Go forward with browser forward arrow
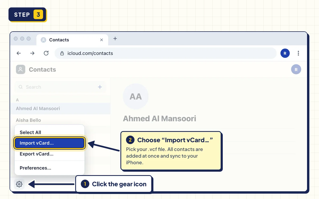Screen dimensions: 319x199 pos(32,53)
